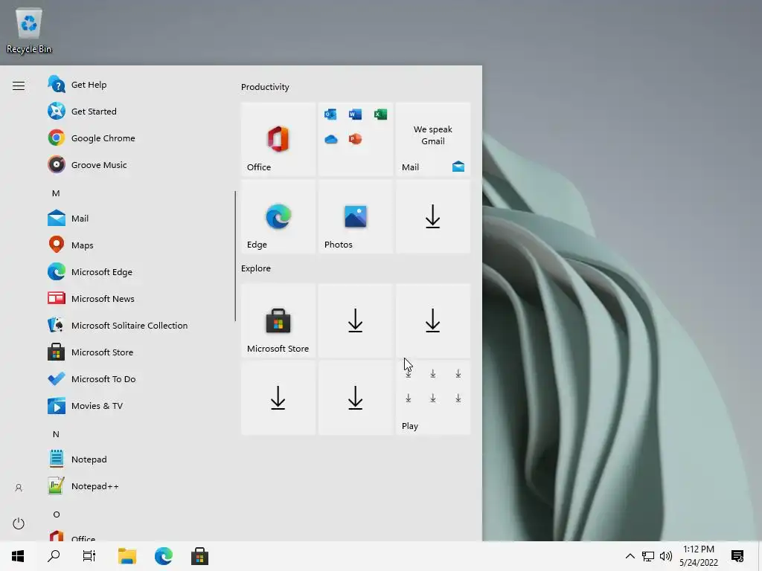Show hidden tray icons chevron
Screen dimensions: 762x571
(x=630, y=556)
